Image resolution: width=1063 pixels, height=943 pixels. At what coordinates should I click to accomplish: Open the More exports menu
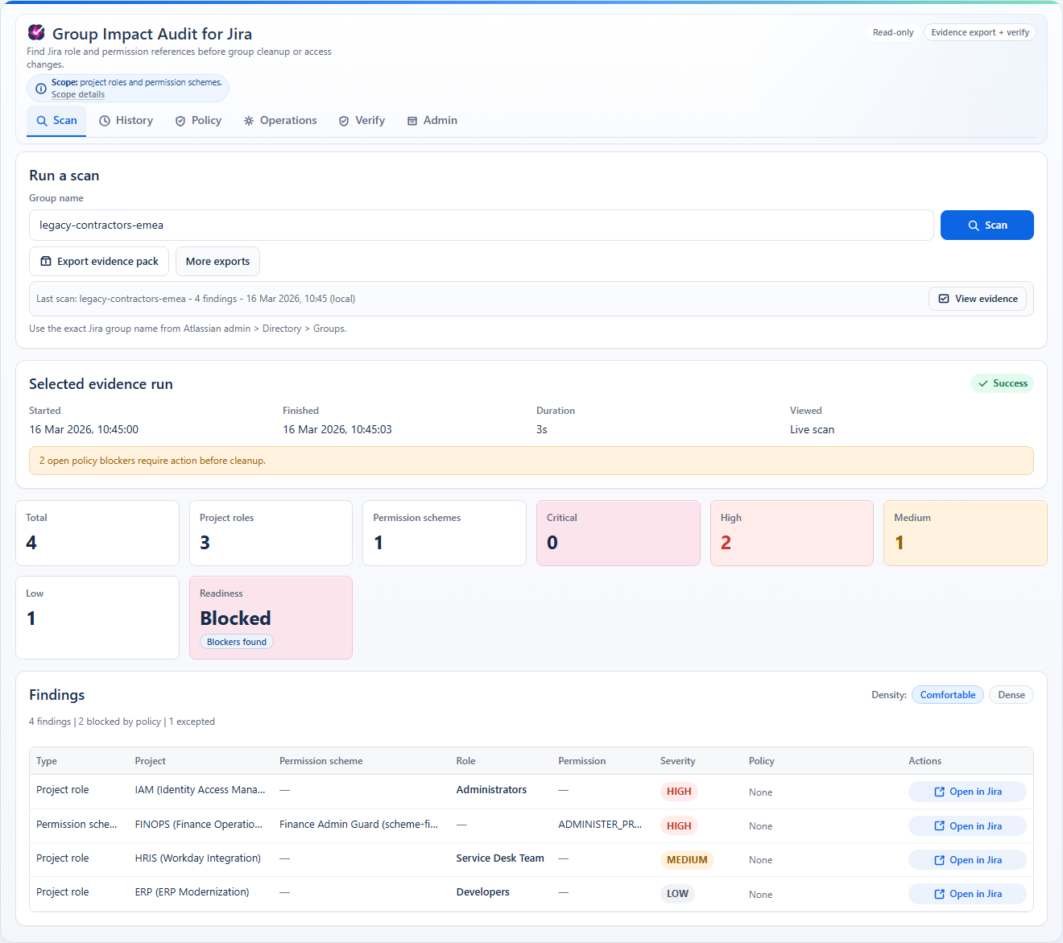click(217, 261)
